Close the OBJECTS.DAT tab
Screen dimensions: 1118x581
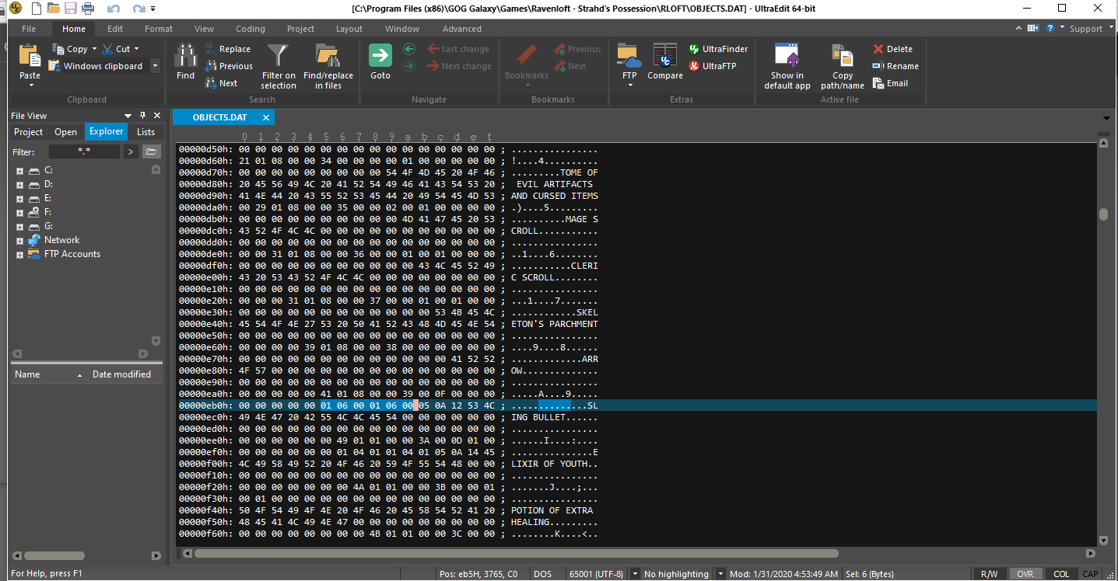point(265,117)
